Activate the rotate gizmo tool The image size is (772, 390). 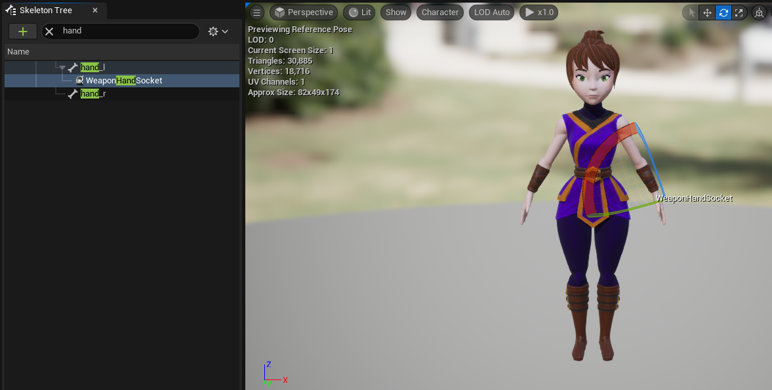pos(723,13)
